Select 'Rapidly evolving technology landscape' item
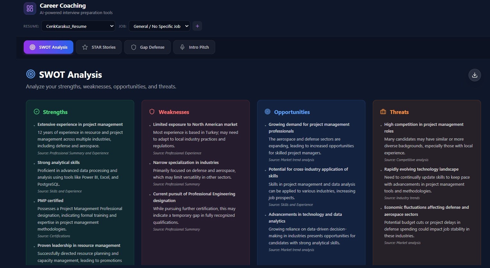490x268 pixels. tap(421, 169)
